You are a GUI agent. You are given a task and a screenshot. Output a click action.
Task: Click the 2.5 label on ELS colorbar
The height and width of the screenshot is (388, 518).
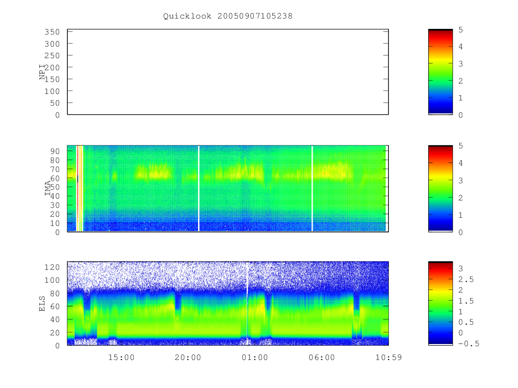466,279
